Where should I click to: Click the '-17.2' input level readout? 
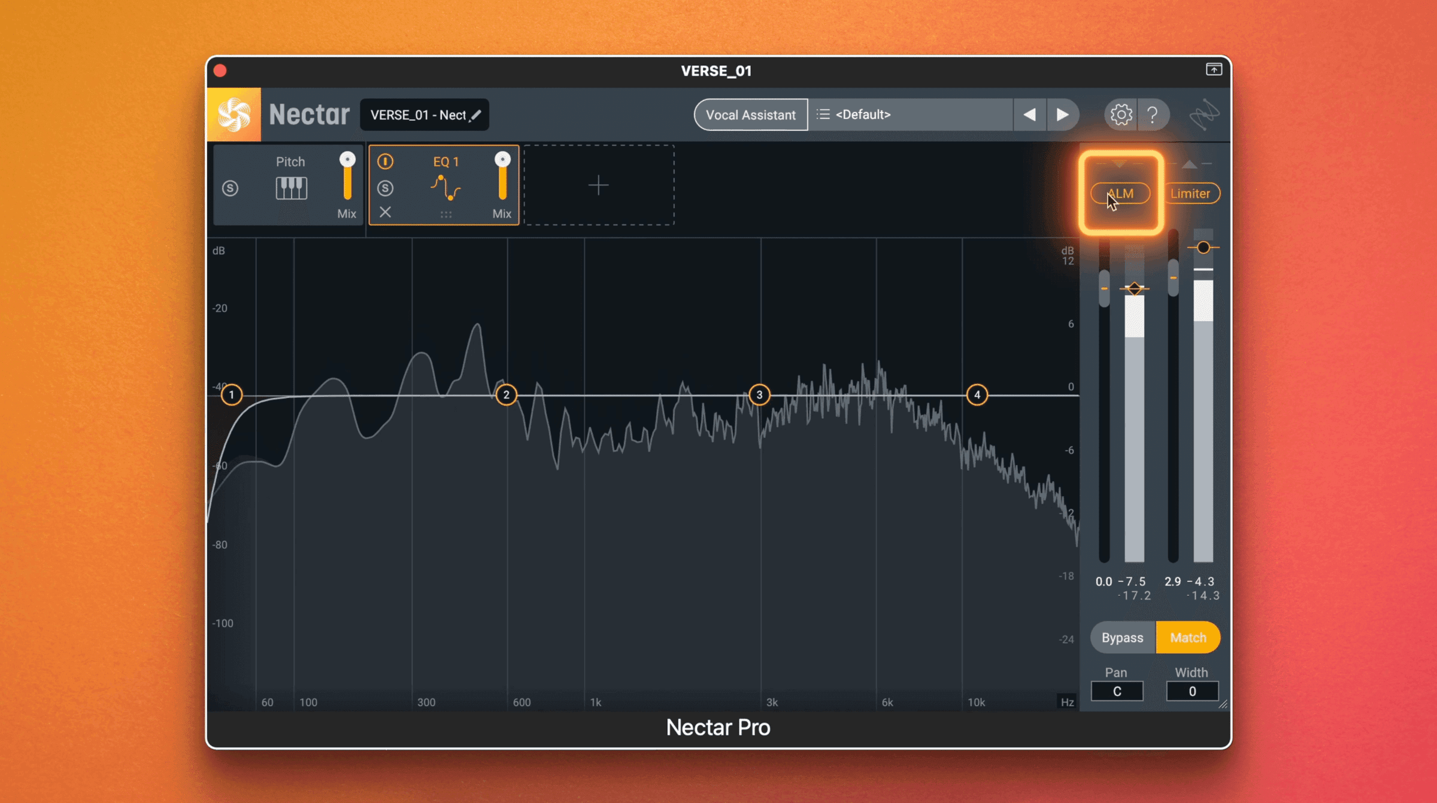point(1134,596)
